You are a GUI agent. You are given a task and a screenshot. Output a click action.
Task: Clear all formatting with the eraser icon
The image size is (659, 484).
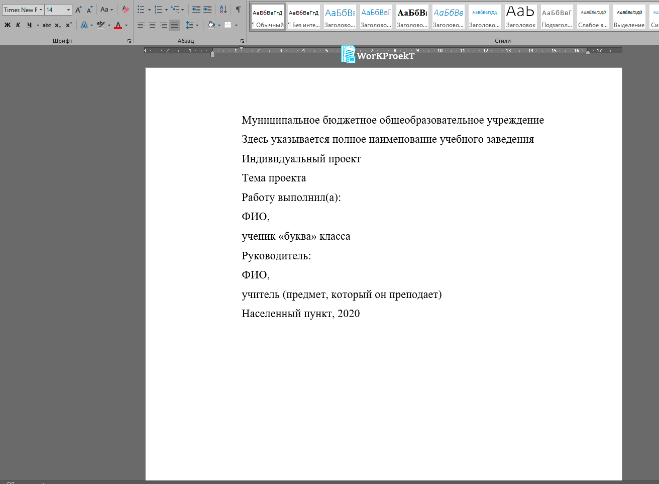(x=126, y=10)
